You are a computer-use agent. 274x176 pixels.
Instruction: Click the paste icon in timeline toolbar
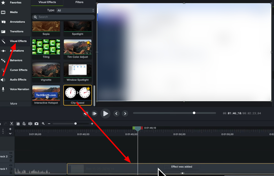(x=24, y=124)
